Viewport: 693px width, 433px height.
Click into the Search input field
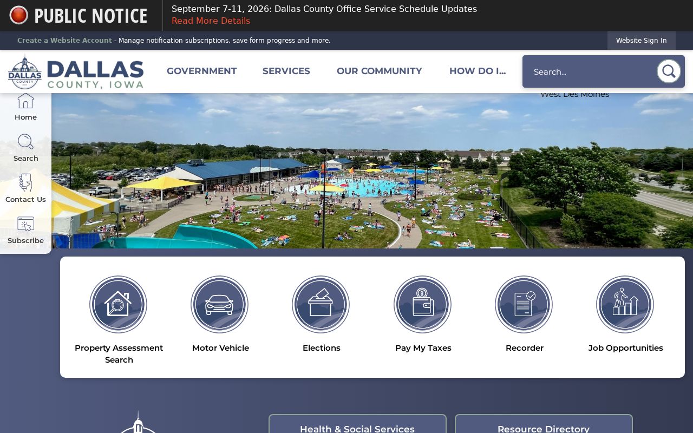pyautogui.click(x=589, y=71)
